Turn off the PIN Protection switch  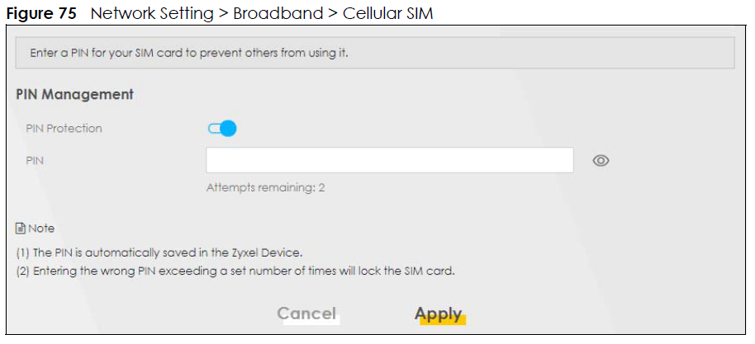pyautogui.click(x=222, y=129)
